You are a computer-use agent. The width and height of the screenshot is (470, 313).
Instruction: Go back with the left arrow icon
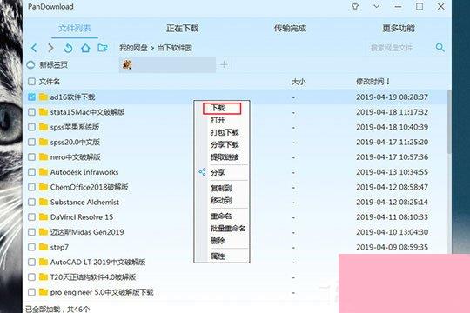click(x=35, y=48)
